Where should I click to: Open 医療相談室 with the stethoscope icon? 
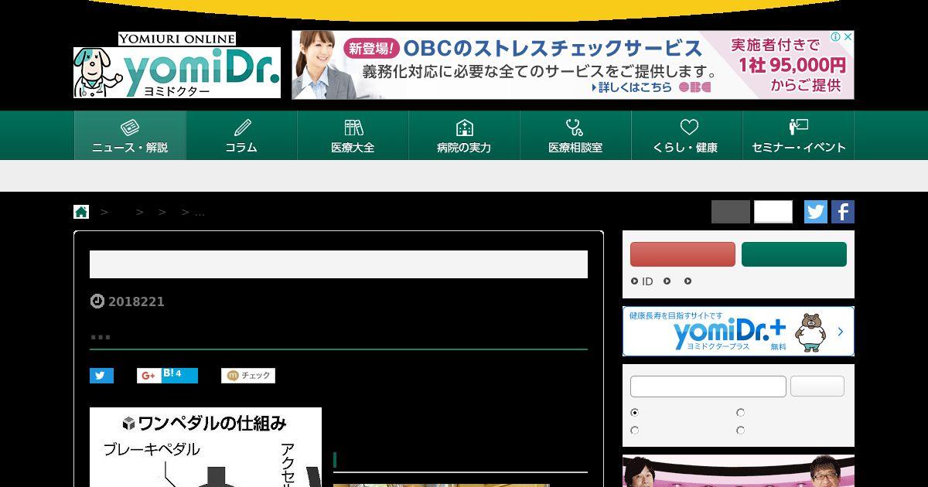tap(575, 135)
